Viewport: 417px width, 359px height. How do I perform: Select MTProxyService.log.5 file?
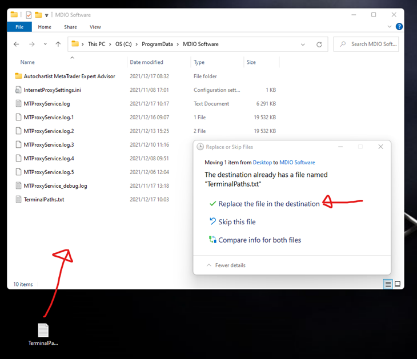pos(49,172)
